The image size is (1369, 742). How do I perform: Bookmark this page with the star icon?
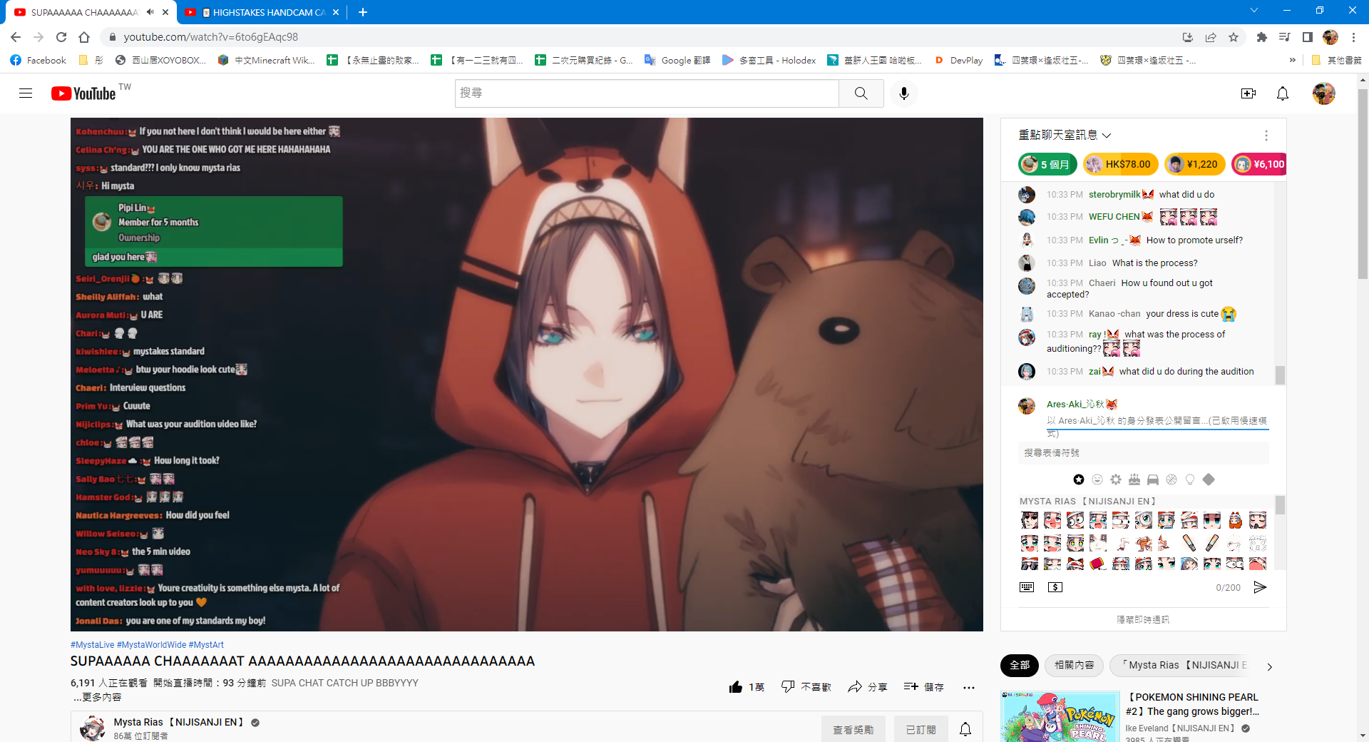click(1234, 37)
